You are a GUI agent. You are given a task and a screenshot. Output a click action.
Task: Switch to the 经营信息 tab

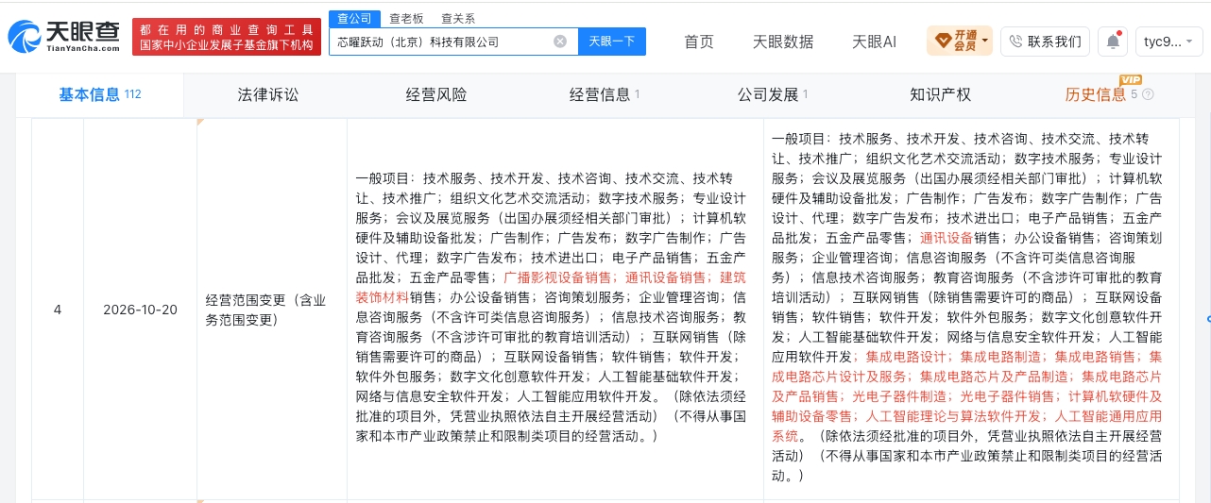[x=605, y=94]
